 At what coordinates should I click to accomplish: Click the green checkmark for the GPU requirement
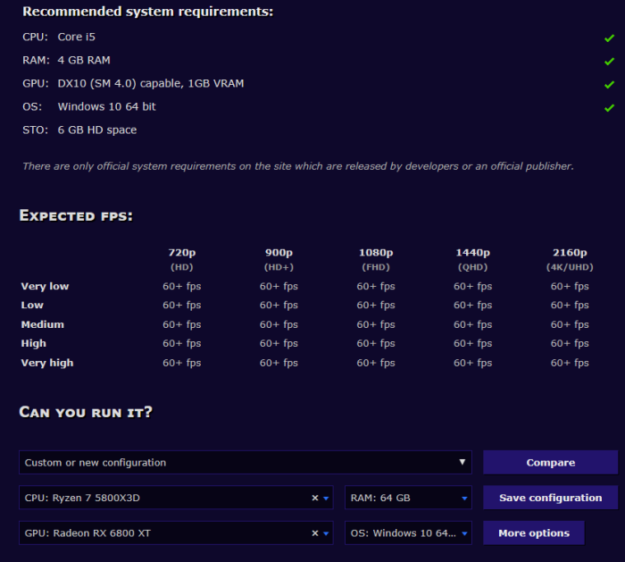coord(609,85)
